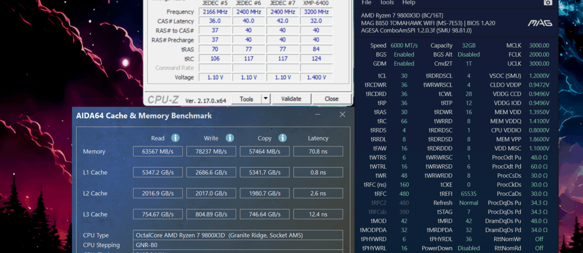This screenshot has height=253, width=583.
Task: Click the tPHYRDL value 36
Action: 468,239
